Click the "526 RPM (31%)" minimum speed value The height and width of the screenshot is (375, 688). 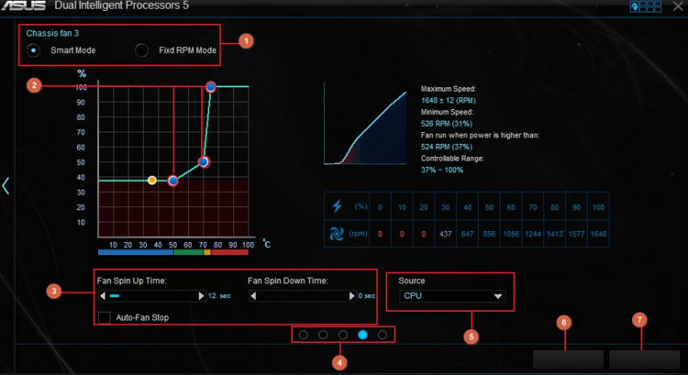pyautogui.click(x=446, y=124)
